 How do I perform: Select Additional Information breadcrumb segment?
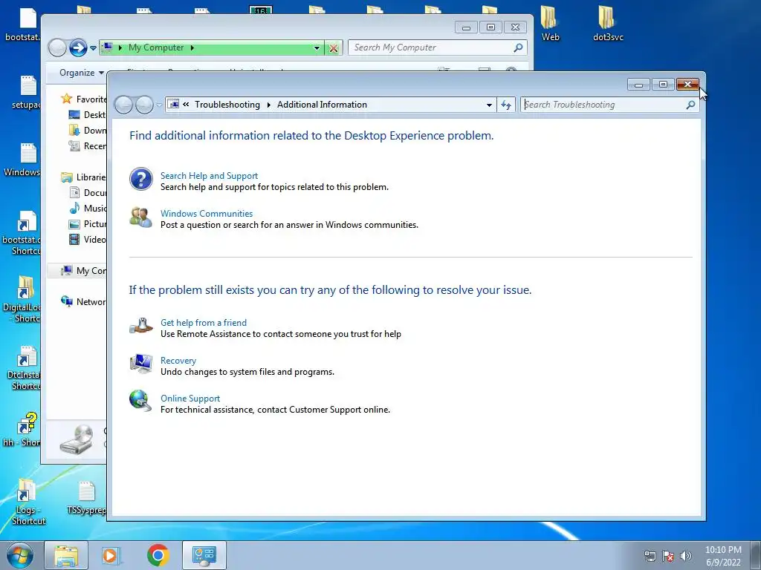point(322,105)
